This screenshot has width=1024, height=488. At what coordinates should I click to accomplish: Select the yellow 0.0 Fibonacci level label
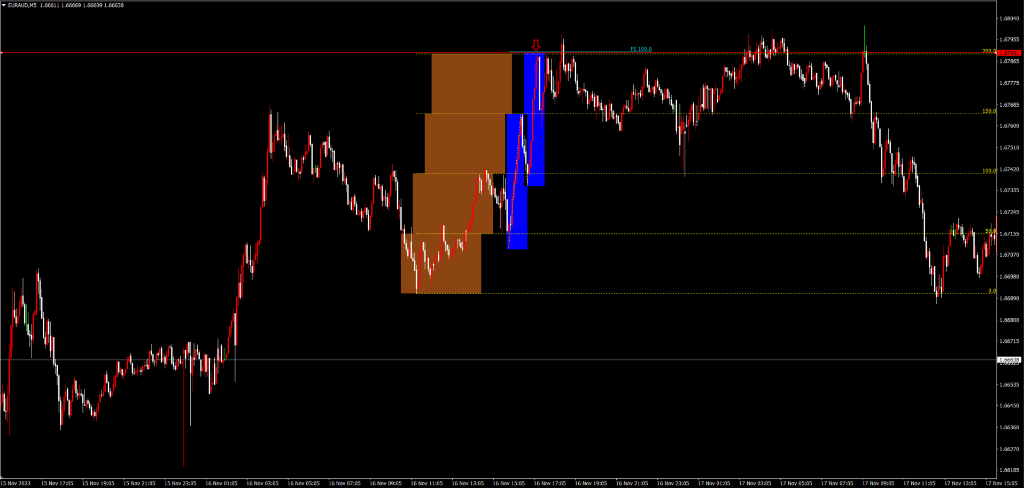tap(992, 291)
